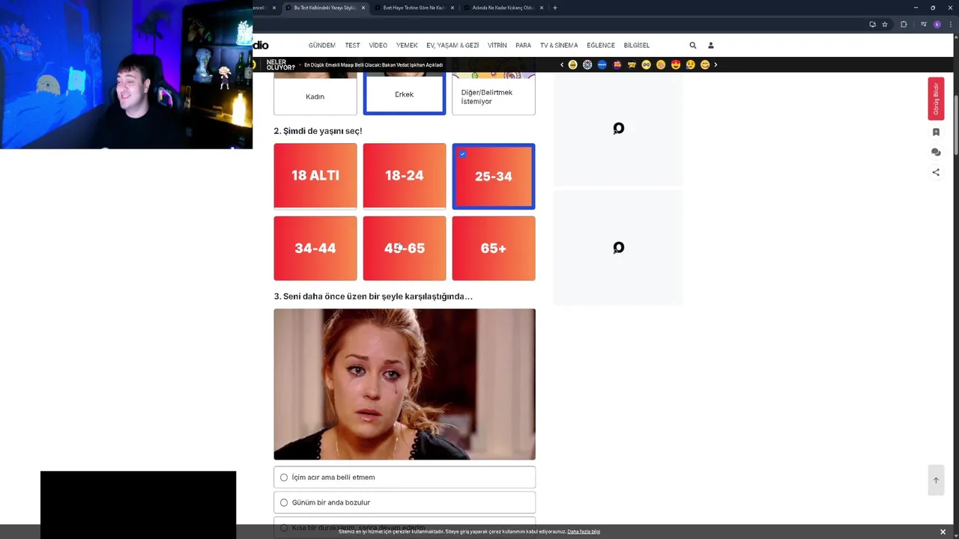
Task: Open the VİTRİN menu item
Action: [x=497, y=45]
